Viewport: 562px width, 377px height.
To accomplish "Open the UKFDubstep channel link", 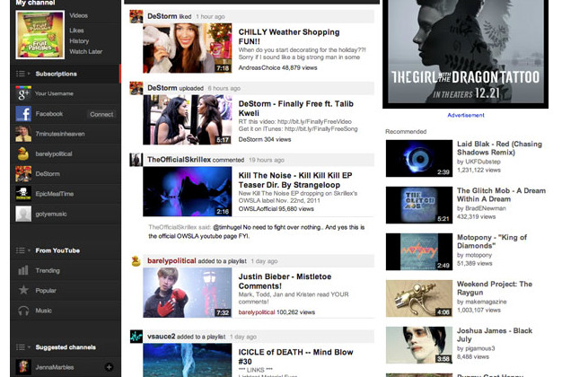I will pyautogui.click(x=482, y=162).
